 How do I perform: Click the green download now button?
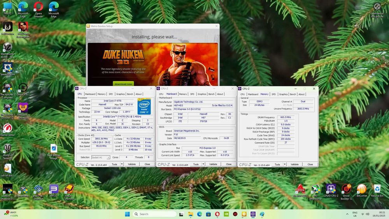(x=123, y=84)
